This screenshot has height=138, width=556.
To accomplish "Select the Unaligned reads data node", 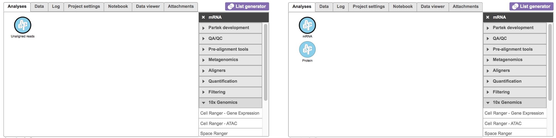I will pyautogui.click(x=23, y=25).
